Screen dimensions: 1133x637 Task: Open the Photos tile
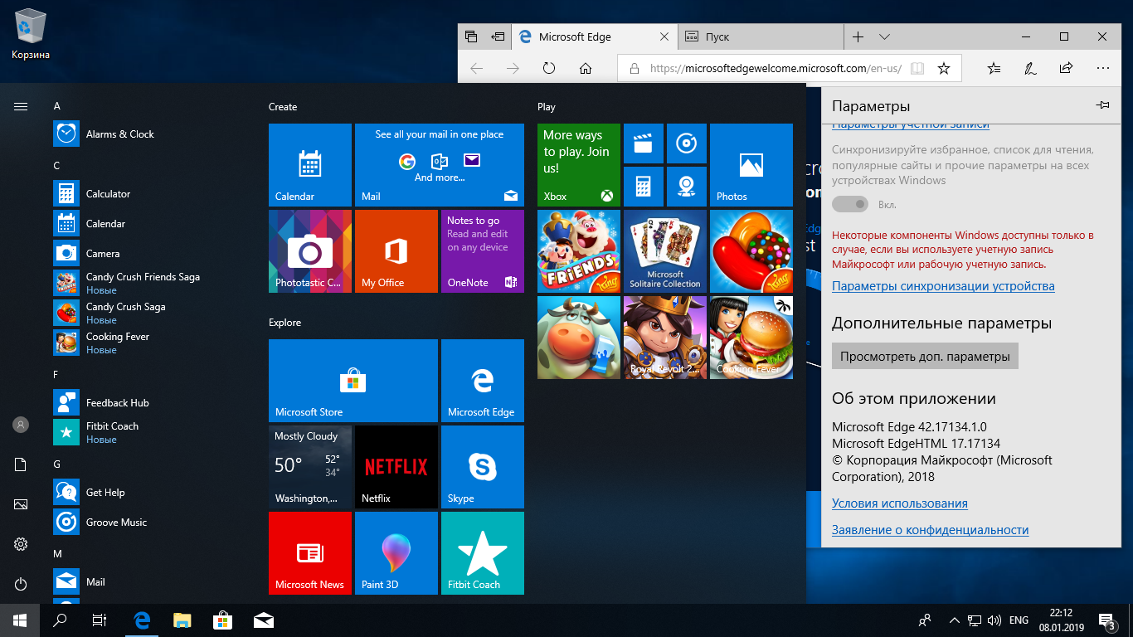coord(751,165)
